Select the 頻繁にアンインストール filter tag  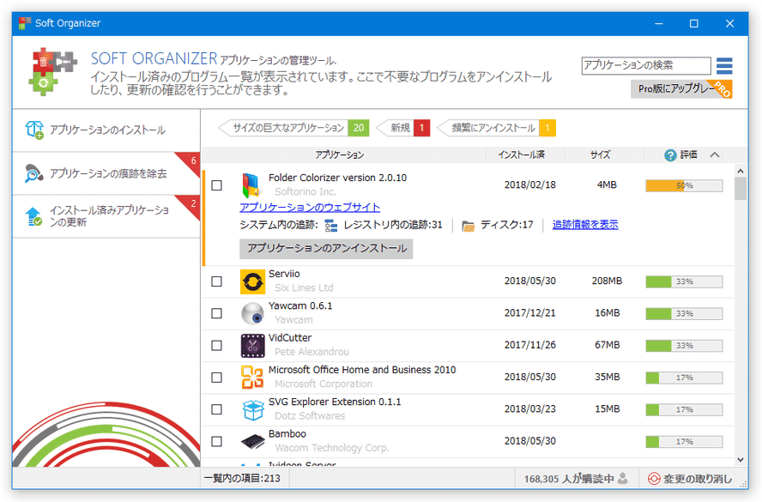coord(496,128)
